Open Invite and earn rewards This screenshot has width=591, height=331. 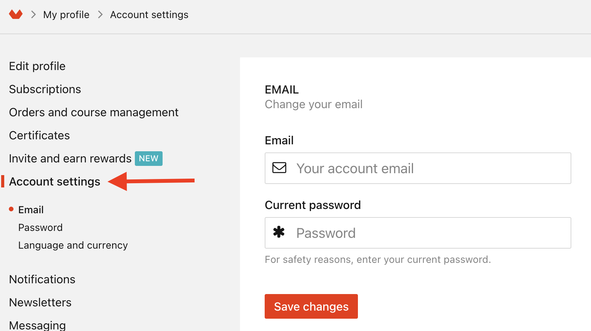(70, 159)
